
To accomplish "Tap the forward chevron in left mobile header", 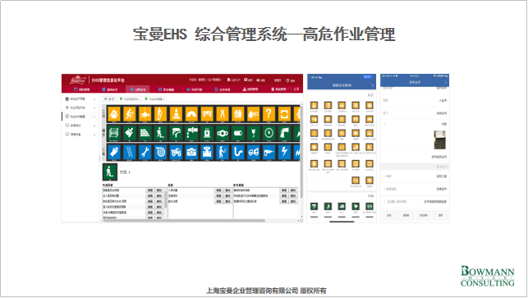I will [x=373, y=85].
